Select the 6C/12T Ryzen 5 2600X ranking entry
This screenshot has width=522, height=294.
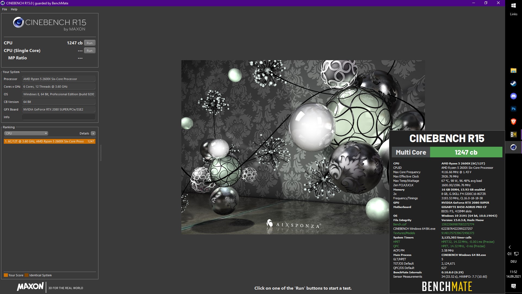49,141
